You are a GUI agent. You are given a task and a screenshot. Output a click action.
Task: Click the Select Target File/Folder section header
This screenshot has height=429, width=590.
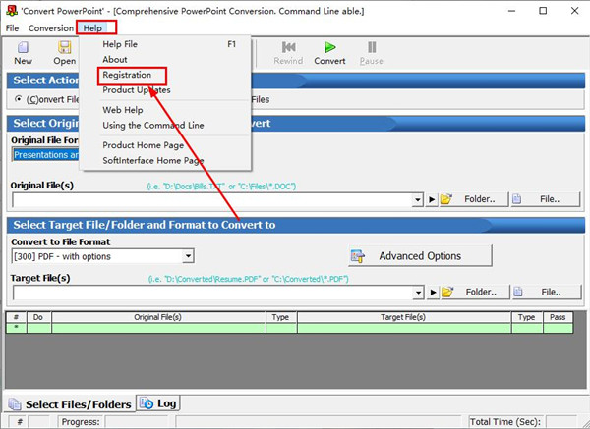tap(295, 225)
